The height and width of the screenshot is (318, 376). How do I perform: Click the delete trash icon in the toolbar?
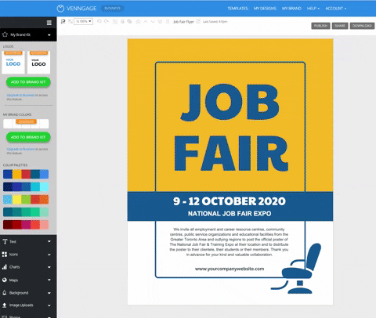point(168,22)
